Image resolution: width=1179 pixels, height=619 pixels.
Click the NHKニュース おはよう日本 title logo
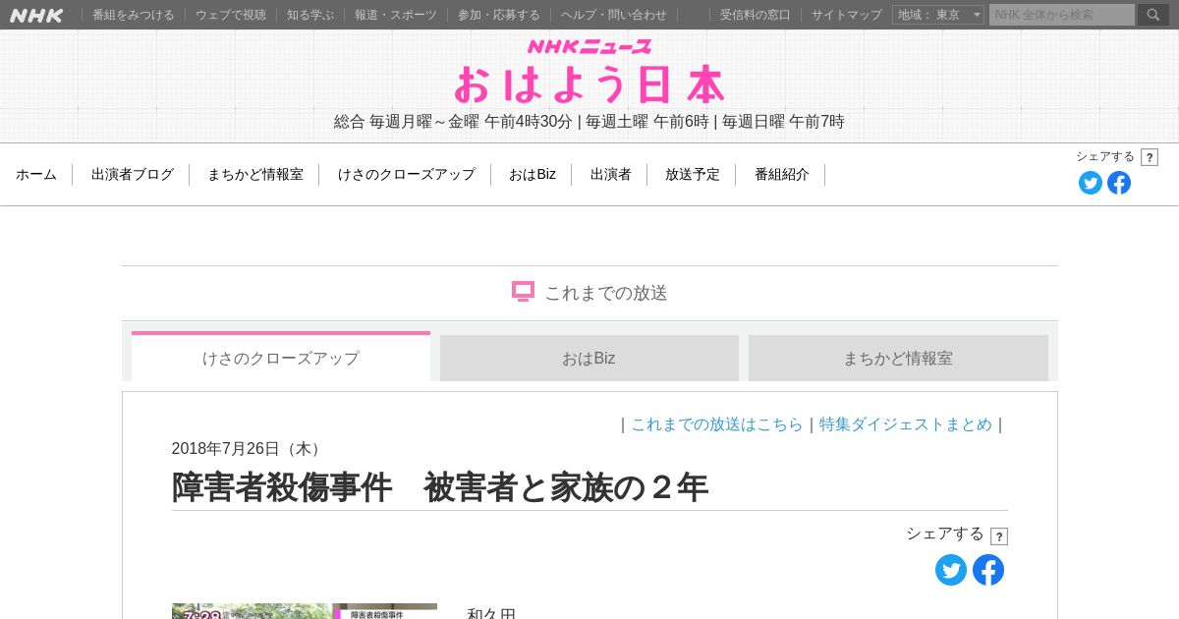point(589,72)
